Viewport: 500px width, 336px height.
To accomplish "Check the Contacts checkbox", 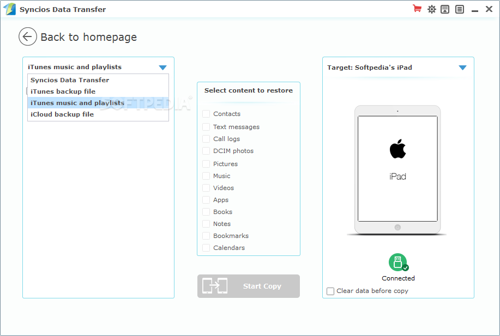I will tap(206, 114).
